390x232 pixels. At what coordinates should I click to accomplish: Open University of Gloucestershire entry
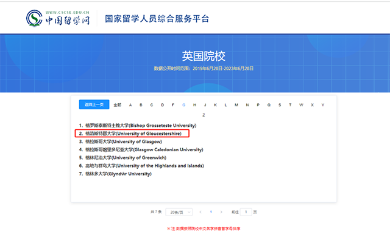[x=133, y=134]
